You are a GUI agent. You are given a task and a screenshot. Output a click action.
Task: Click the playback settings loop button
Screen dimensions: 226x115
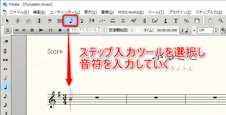(8, 30)
